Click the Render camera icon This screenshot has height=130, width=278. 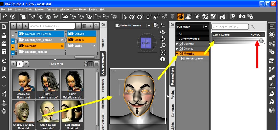pyautogui.click(x=242, y=17)
